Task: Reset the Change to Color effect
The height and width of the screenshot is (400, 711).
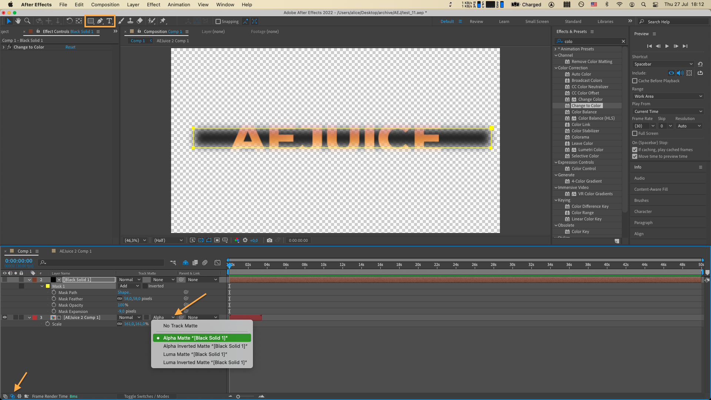Action: point(70,47)
